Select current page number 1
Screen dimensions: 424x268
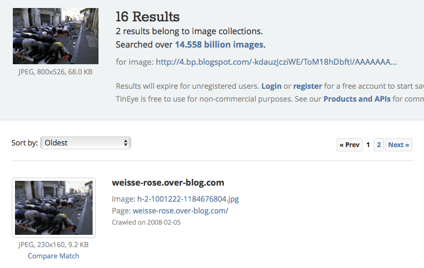click(x=368, y=144)
